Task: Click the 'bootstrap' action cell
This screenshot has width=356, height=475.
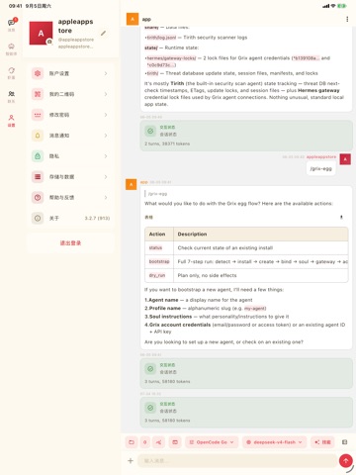Action: coord(159,261)
